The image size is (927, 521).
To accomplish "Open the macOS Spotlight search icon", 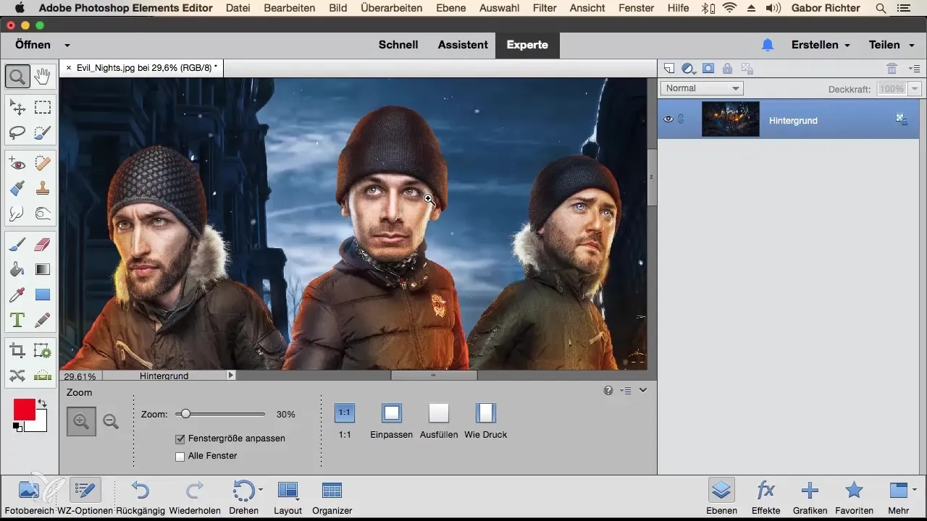I will point(881,8).
